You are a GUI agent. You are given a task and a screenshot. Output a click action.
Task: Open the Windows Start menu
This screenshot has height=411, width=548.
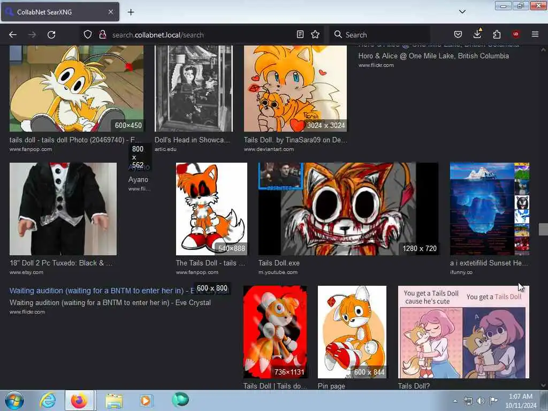click(14, 400)
